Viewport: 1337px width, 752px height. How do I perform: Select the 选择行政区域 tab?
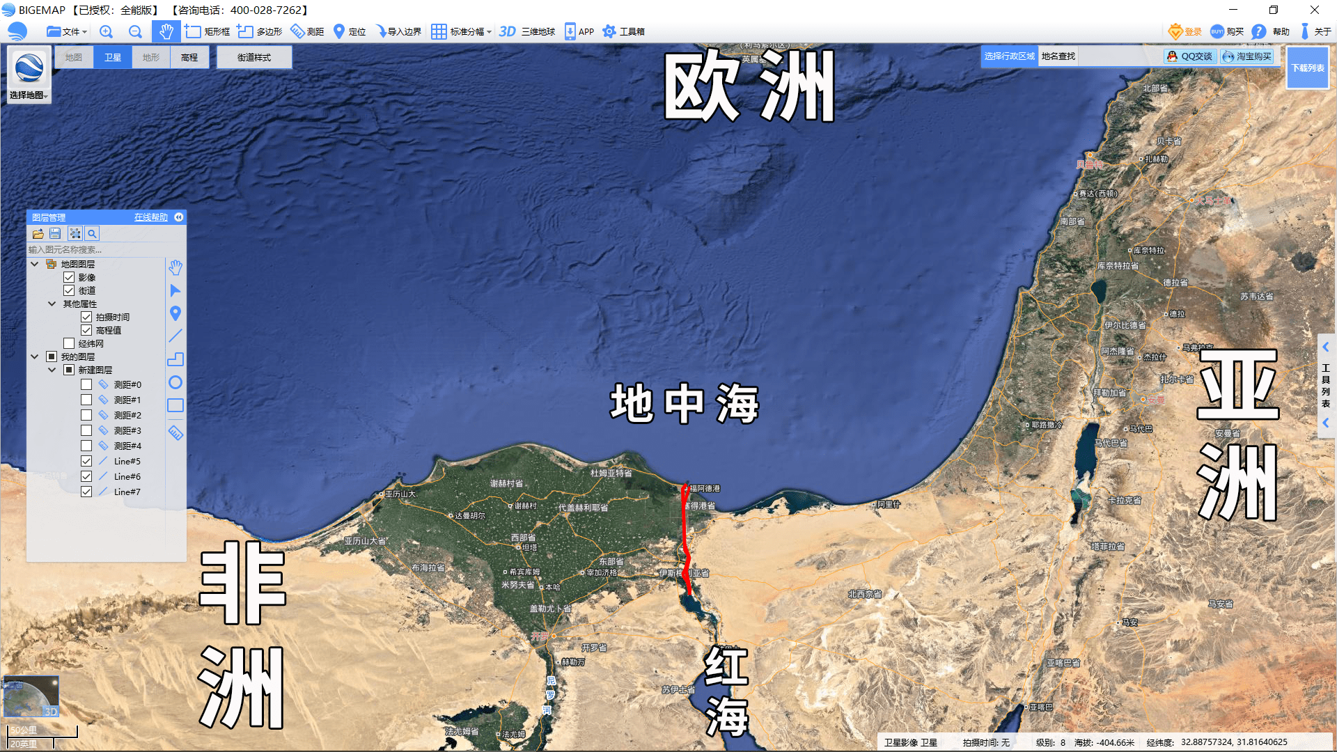point(1010,56)
